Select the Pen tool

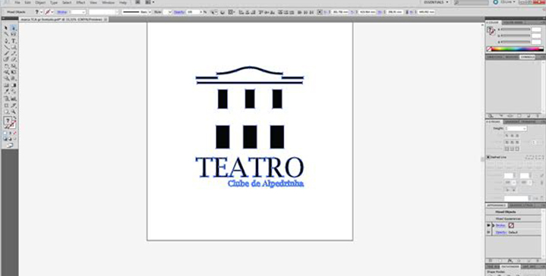(6, 41)
